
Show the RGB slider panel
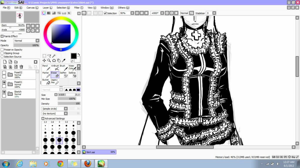[49, 13]
